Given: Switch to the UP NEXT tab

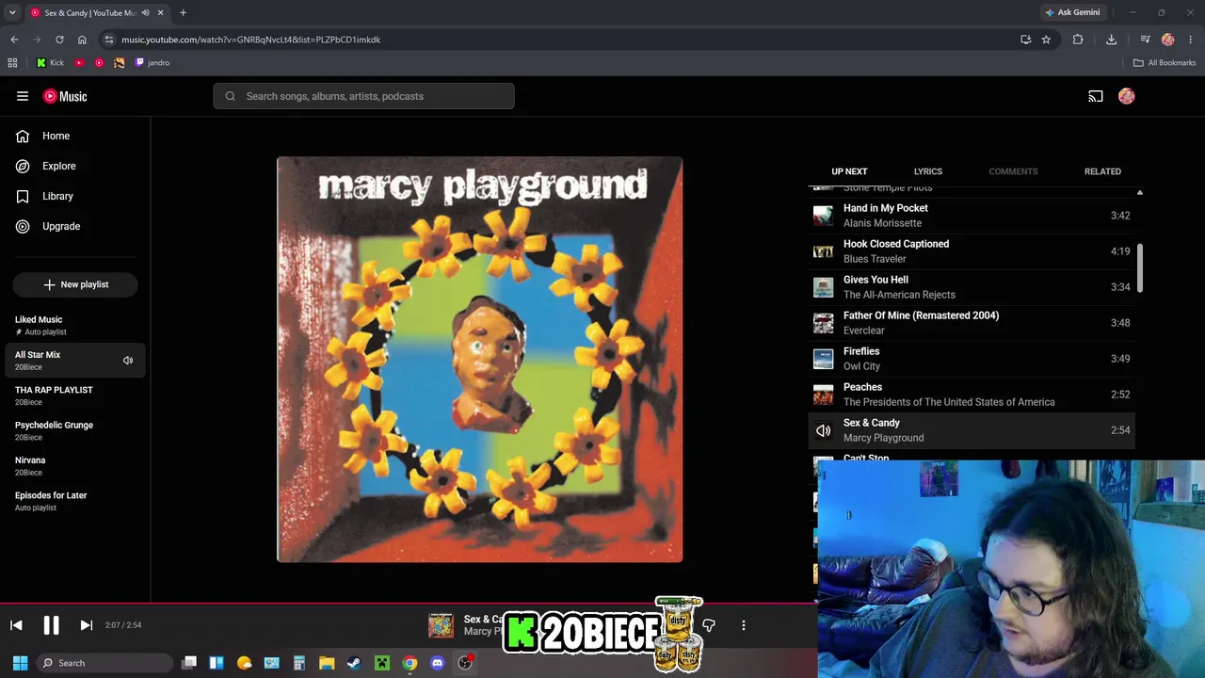Looking at the screenshot, I should click(x=849, y=171).
